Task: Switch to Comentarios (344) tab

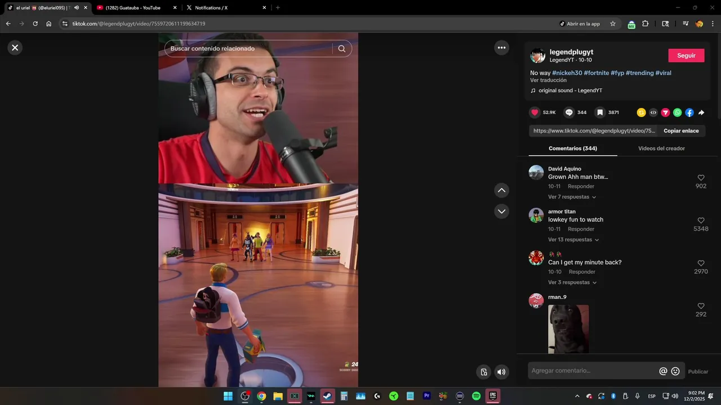Action: point(573,148)
